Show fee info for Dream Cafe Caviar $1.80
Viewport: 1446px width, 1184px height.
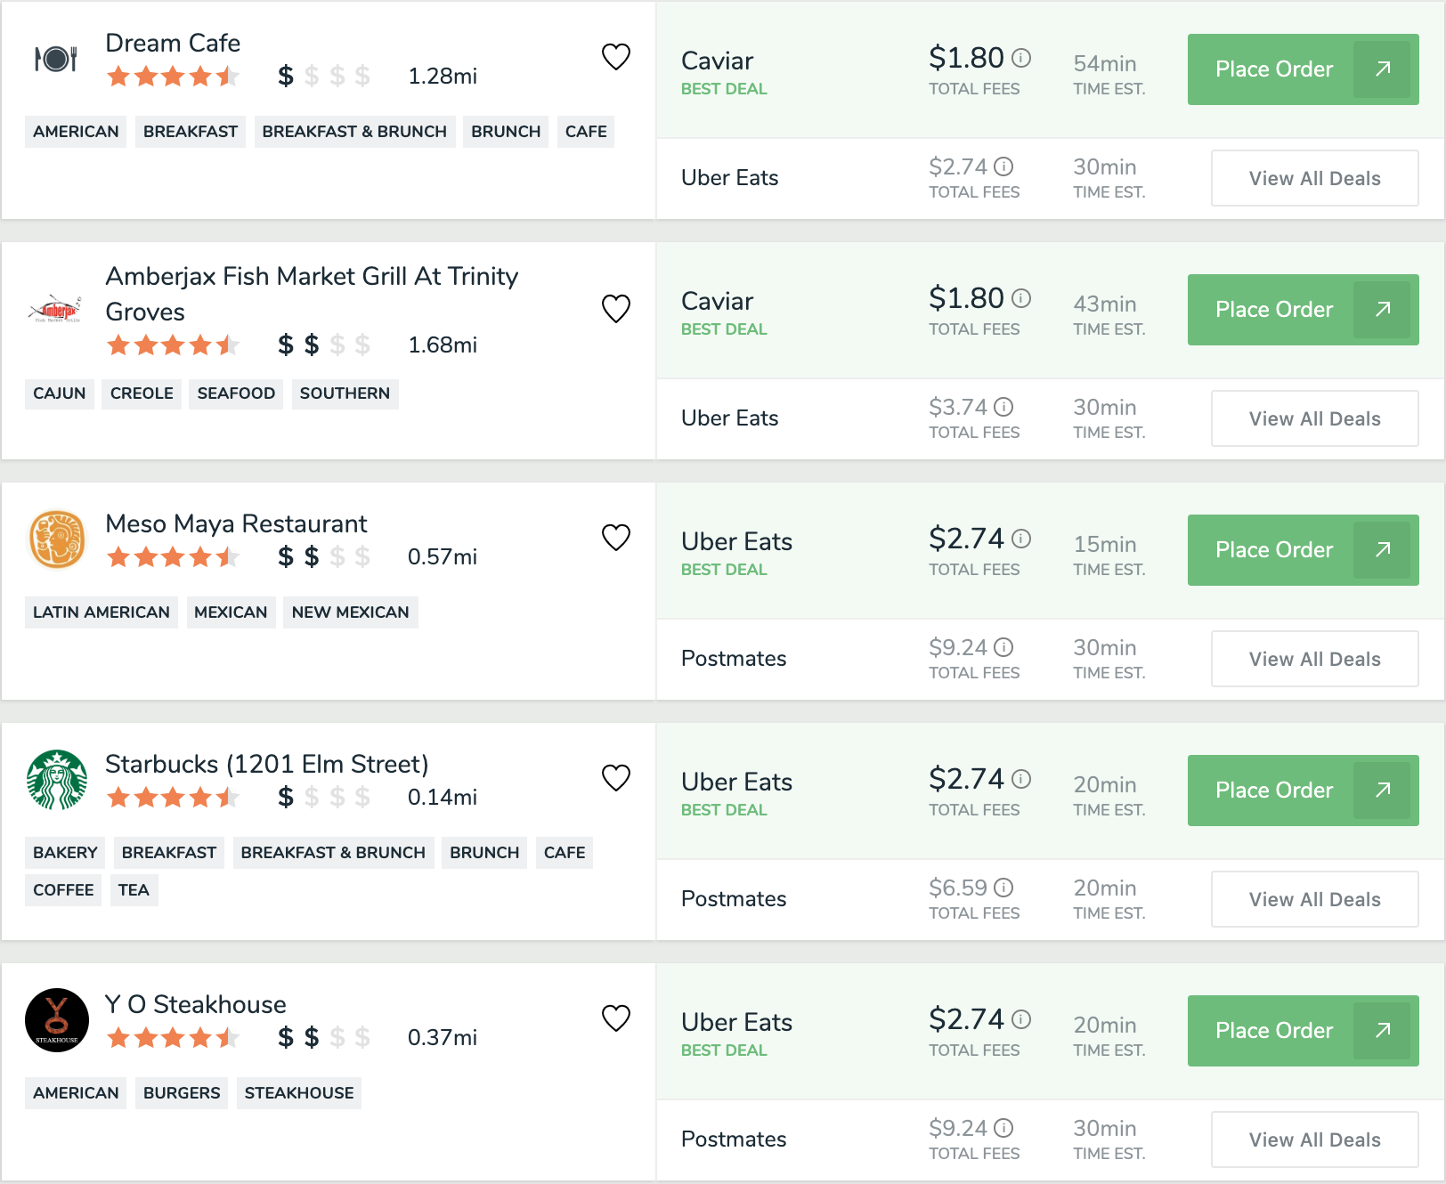coord(1022,58)
